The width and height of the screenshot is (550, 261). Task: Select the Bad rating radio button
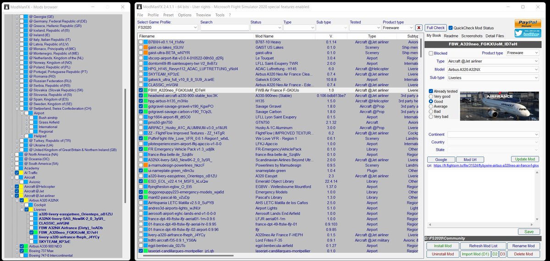pos(431,111)
